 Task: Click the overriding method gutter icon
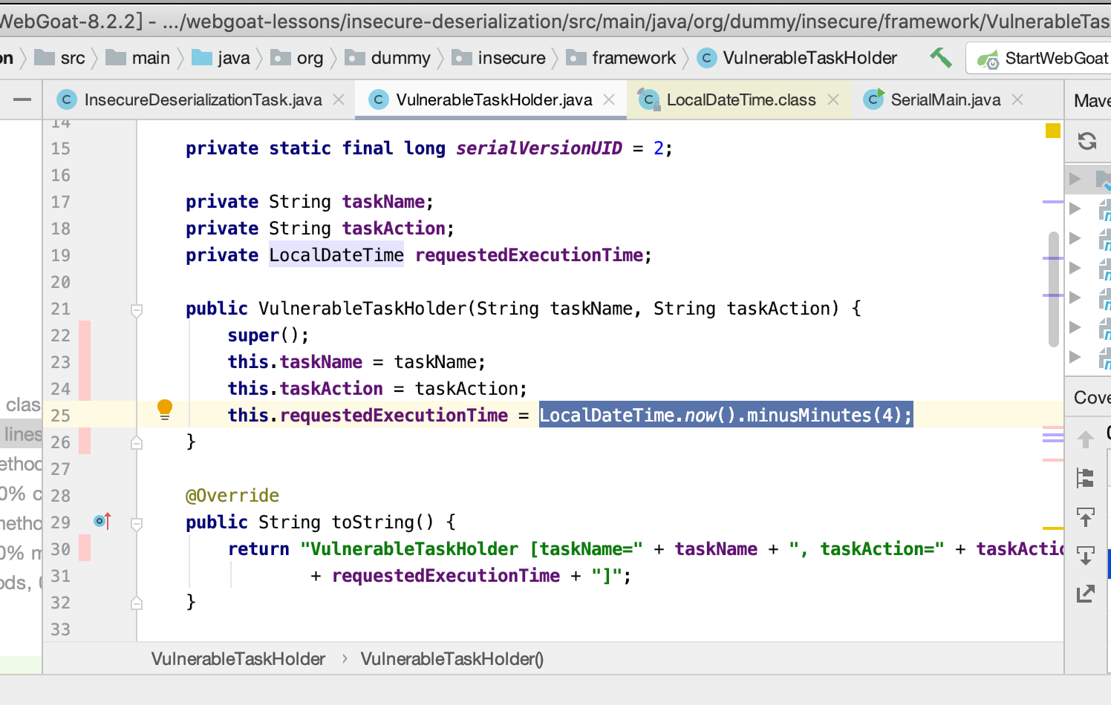(x=102, y=521)
